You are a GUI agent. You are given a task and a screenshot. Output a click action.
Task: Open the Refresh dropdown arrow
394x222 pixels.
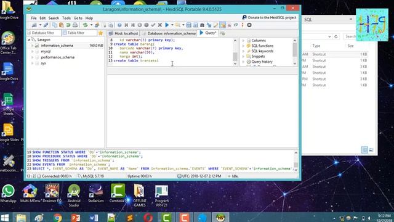tap(91, 25)
